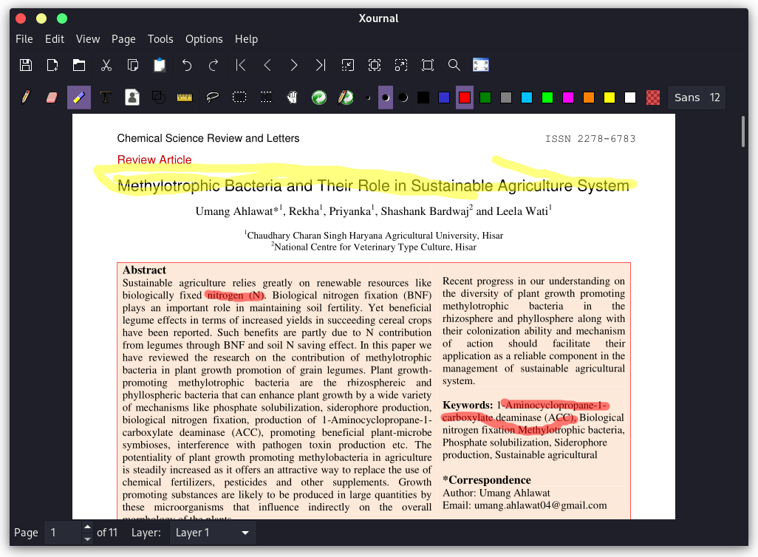758x557 pixels.
Task: Open the Tools menu
Action: [x=160, y=39]
